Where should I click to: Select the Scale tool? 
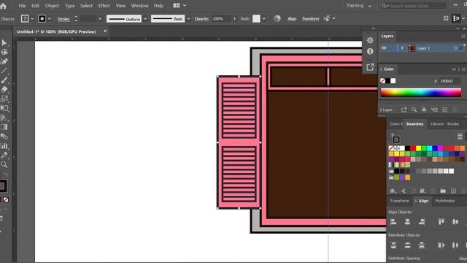point(4,99)
